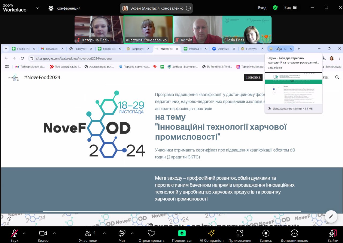This screenshot has height=243, width=343.
Task: Open the site search magnifier icon
Action: [x=337, y=77]
